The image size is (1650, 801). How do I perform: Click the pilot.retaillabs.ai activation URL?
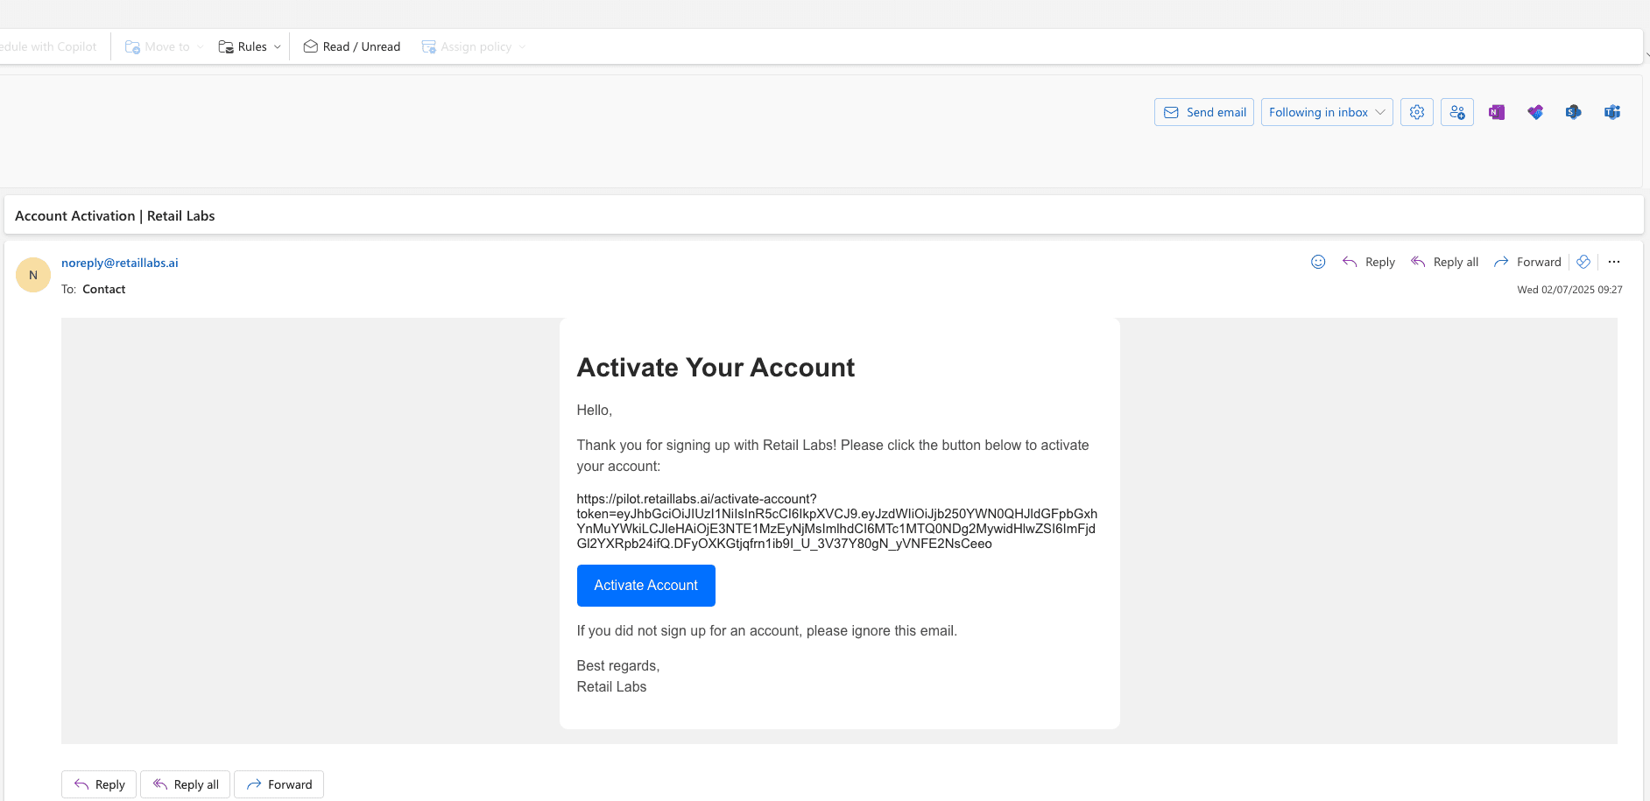pyautogui.click(x=836, y=521)
